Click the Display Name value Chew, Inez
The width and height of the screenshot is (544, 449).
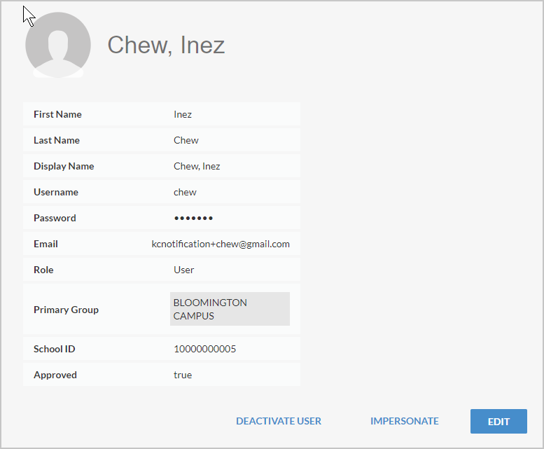point(197,166)
